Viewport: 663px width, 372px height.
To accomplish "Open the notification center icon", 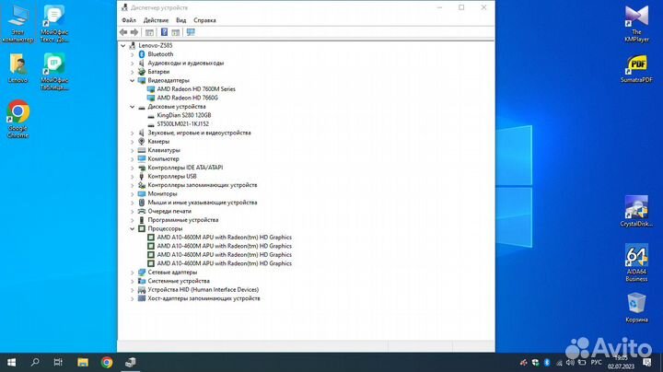I will (647, 362).
